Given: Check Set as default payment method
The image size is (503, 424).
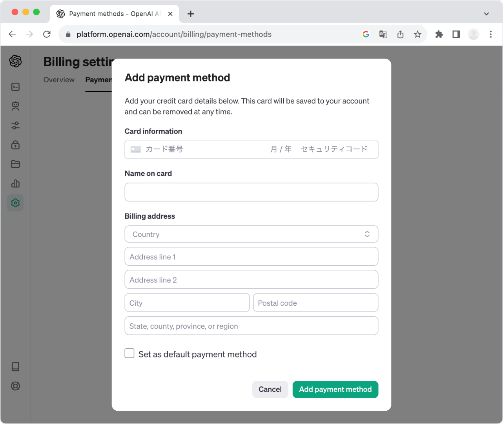Looking at the screenshot, I should [129, 353].
